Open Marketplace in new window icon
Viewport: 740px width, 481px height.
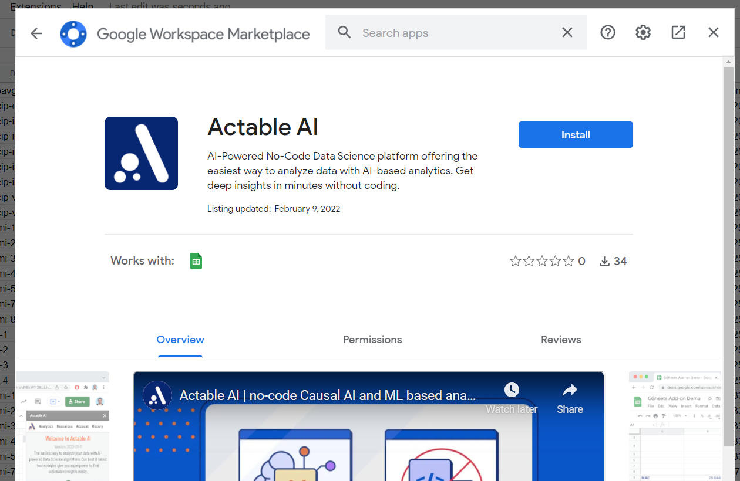[678, 32]
